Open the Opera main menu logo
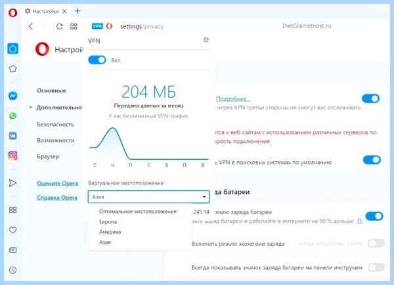The height and width of the screenshot is (285, 394). 12,12
